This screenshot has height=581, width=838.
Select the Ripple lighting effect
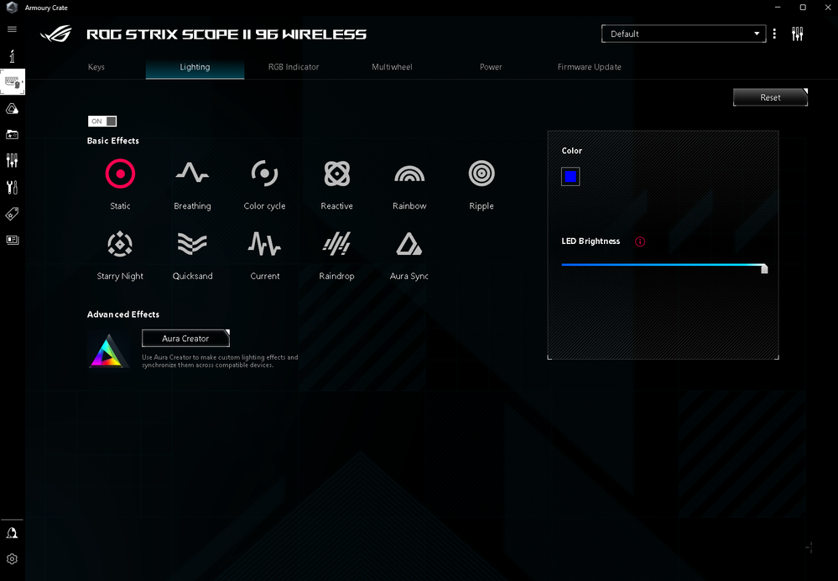tap(481, 184)
